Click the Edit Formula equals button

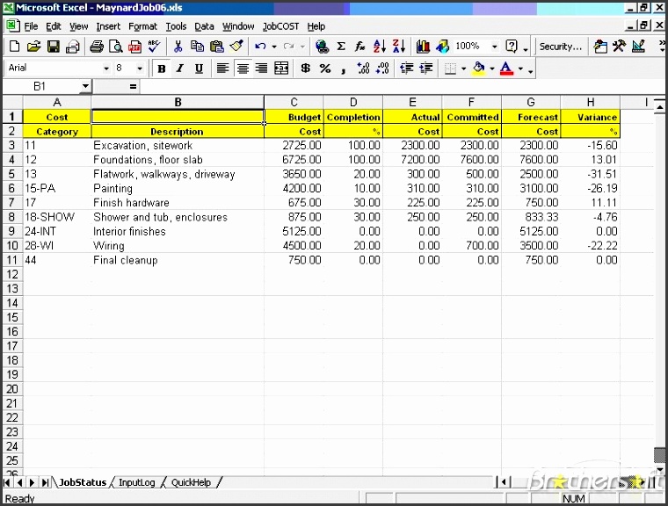133,86
